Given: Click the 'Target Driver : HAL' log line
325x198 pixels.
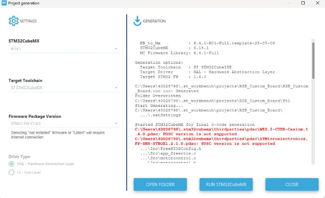Looking at the screenshot, I should tap(207, 72).
